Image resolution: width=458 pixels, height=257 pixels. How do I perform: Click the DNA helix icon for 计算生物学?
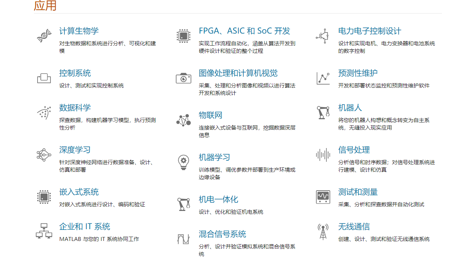coord(44,36)
